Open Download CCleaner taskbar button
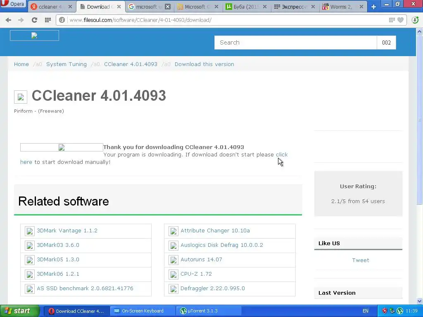Screen dimensions: 423x317 click(x=76, y=311)
